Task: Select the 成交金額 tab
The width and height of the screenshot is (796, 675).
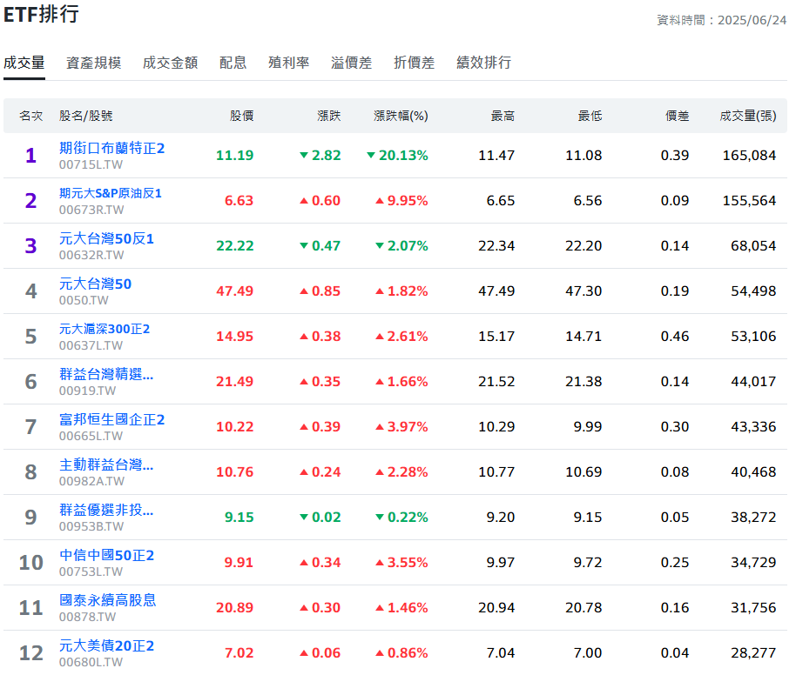Action: pos(171,63)
